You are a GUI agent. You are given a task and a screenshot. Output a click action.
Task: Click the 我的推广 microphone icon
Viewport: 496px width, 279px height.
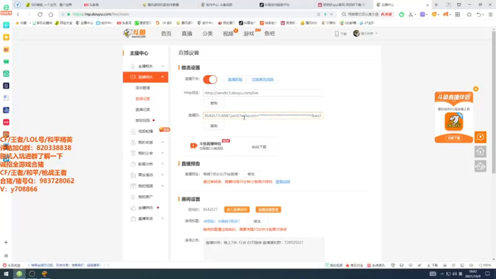tap(133, 197)
